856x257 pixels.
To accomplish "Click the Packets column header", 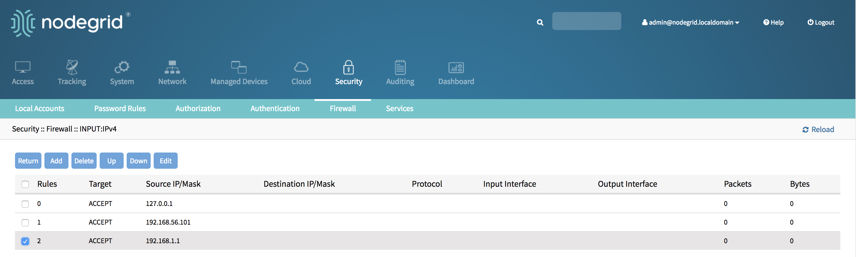I will tap(738, 184).
